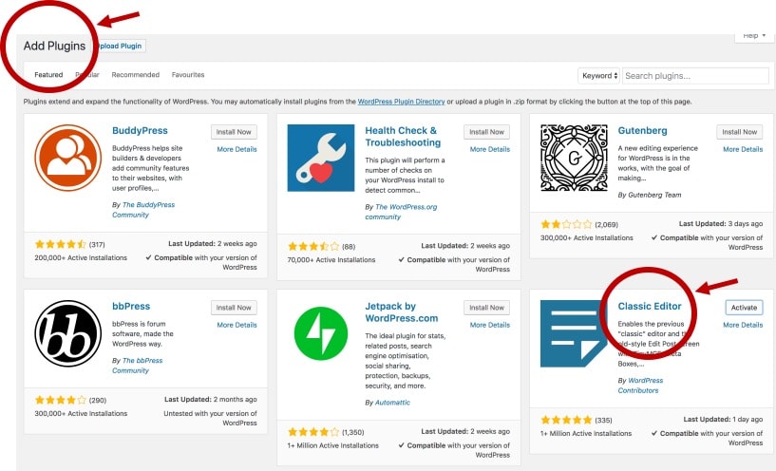Image resolution: width=776 pixels, height=471 pixels.
Task: Switch to the Recommended tab
Action: click(x=135, y=75)
